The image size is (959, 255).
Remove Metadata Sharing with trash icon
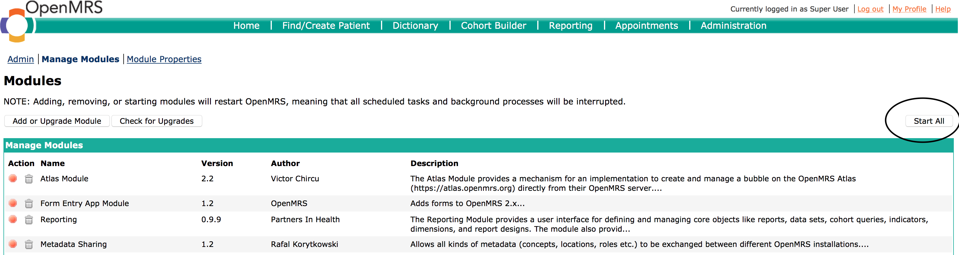click(x=29, y=244)
